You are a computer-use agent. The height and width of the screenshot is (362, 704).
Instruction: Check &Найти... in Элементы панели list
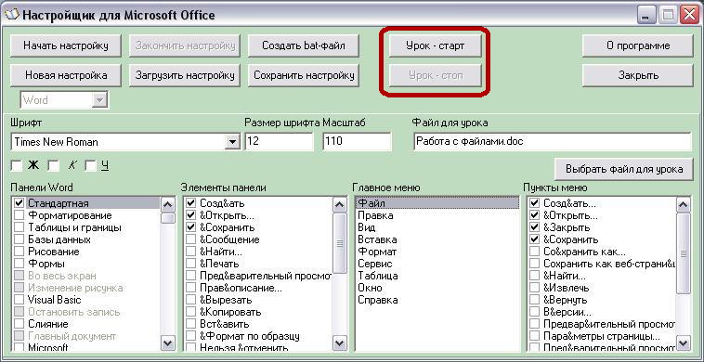click(x=190, y=252)
